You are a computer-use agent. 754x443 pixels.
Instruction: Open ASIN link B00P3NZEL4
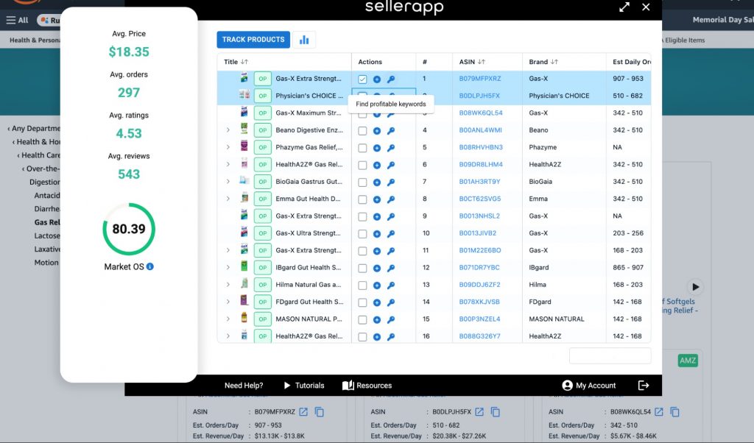(x=479, y=319)
